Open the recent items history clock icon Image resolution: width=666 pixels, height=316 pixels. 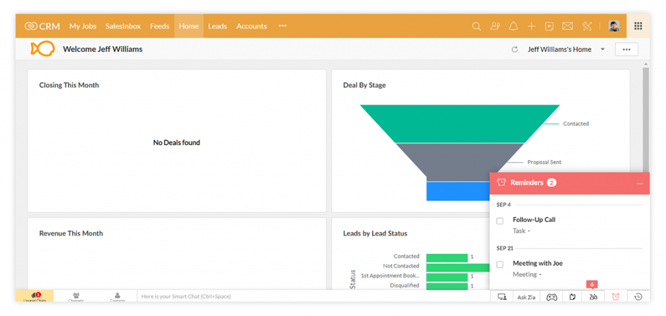[638, 297]
